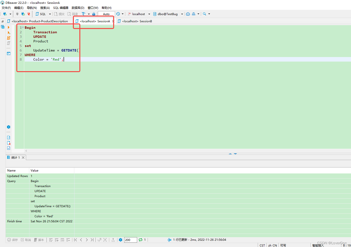The image size is (351, 247).
Task: Toggle the blue lock read-only icon
Action: tap(94, 14)
